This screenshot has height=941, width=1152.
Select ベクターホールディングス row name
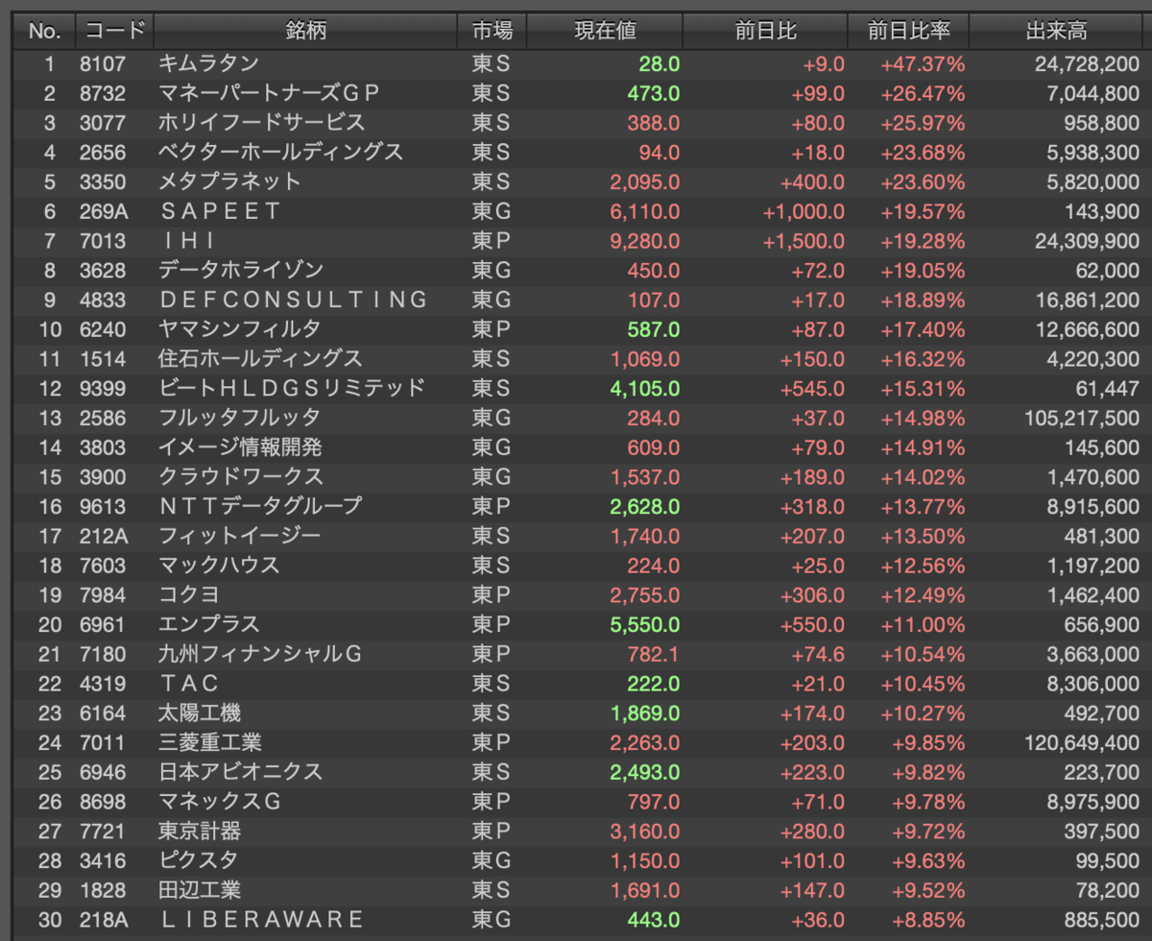click(x=280, y=153)
